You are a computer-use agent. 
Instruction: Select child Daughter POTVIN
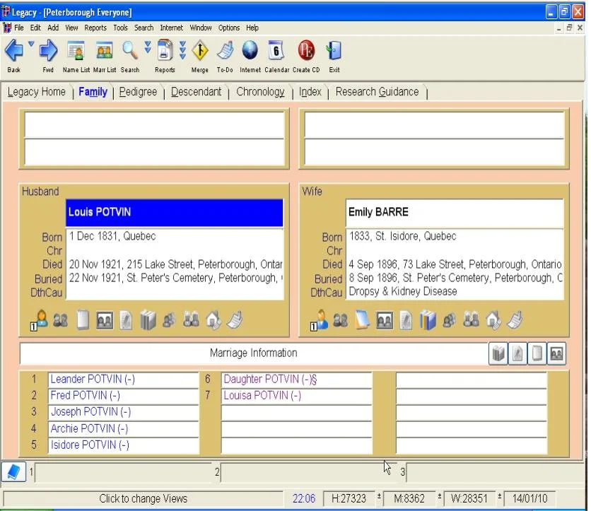296,379
